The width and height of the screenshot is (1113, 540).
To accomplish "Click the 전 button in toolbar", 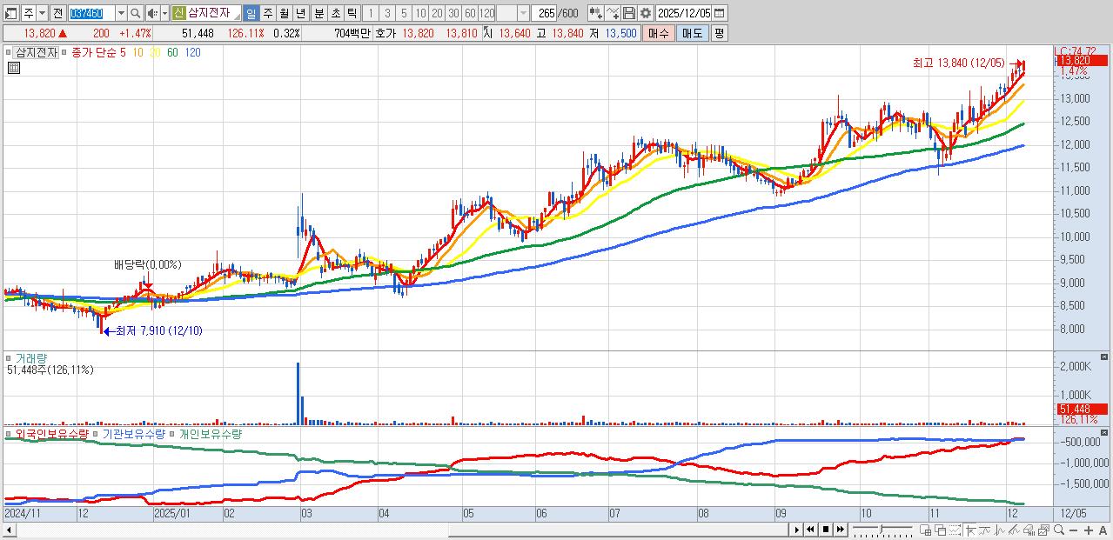I will pyautogui.click(x=57, y=13).
